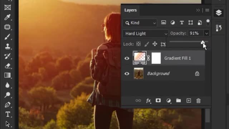Collapse the Layers panel with double arrows
Image resolution: width=229 pixels, height=129 pixels.
[198, 10]
